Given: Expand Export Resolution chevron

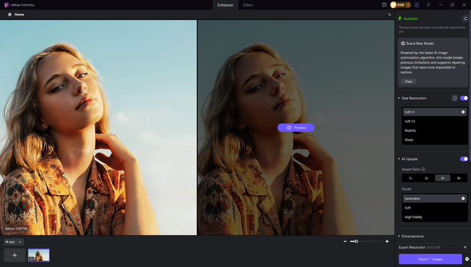Looking at the screenshot, I should [x=465, y=247].
